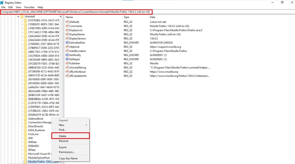Click the folder icon of the Uninstall key

click(22, 16)
